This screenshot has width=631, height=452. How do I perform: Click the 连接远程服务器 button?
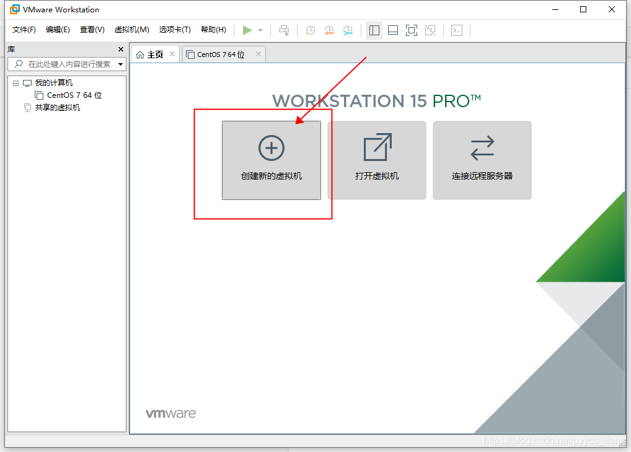(x=482, y=160)
